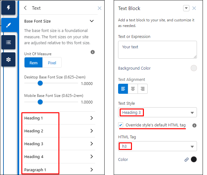Image resolution: width=207 pixels, height=175 pixels.
Task: Choose center text alignment
Action: coord(133,89)
